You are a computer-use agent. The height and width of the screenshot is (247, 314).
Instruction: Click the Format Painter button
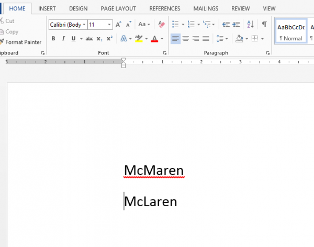point(21,42)
